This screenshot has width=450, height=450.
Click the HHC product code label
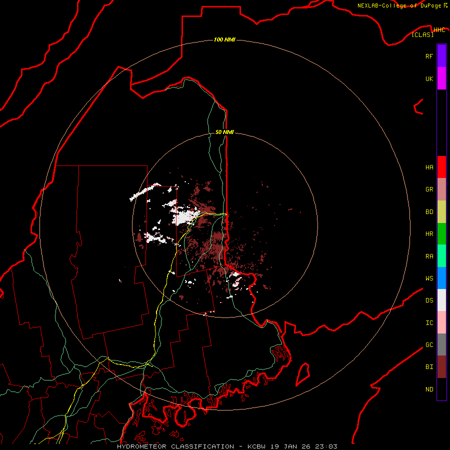(439, 30)
